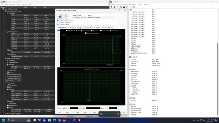The width and height of the screenshot is (219, 123).
Task: Click the AIDA64 graph chart toolbar icon
Action: coord(127,7)
